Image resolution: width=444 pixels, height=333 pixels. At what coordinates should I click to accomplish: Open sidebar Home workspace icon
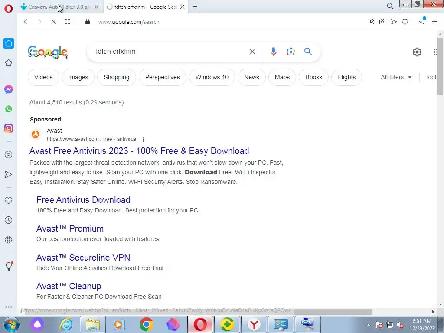(9, 43)
